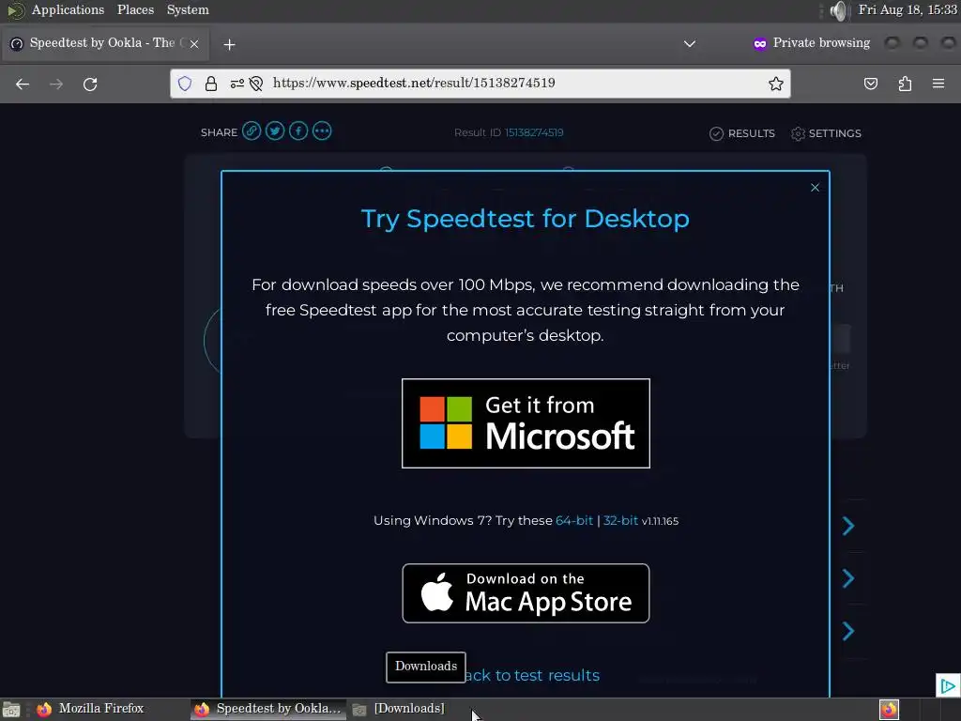Go back to test results link

click(x=532, y=675)
